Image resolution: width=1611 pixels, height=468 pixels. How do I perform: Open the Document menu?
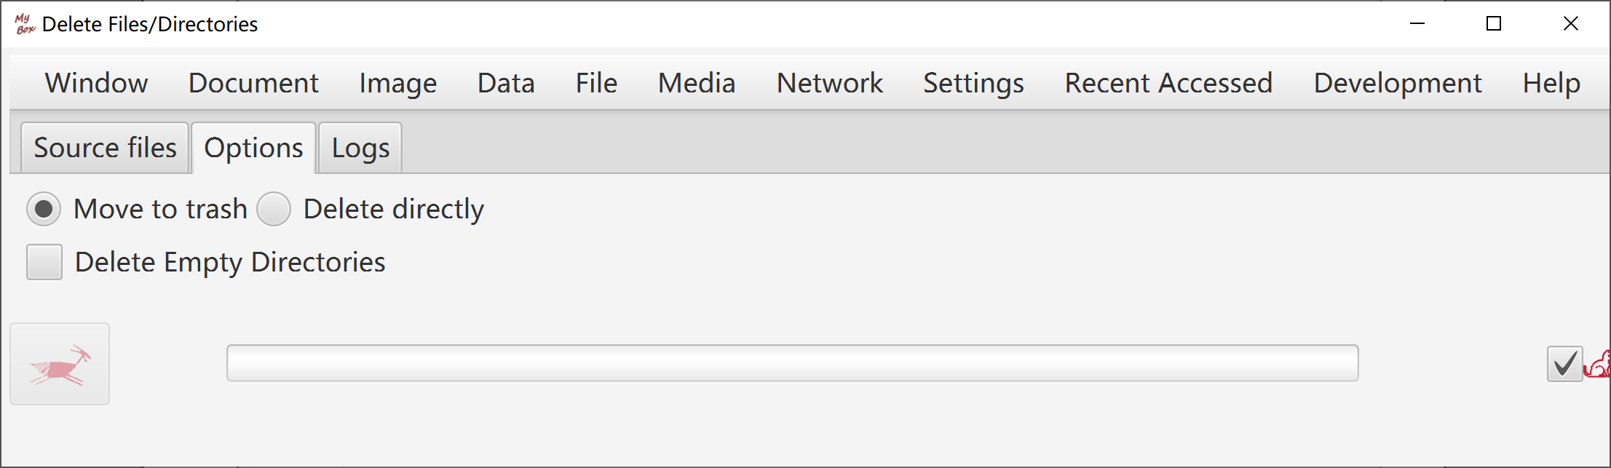(x=253, y=83)
